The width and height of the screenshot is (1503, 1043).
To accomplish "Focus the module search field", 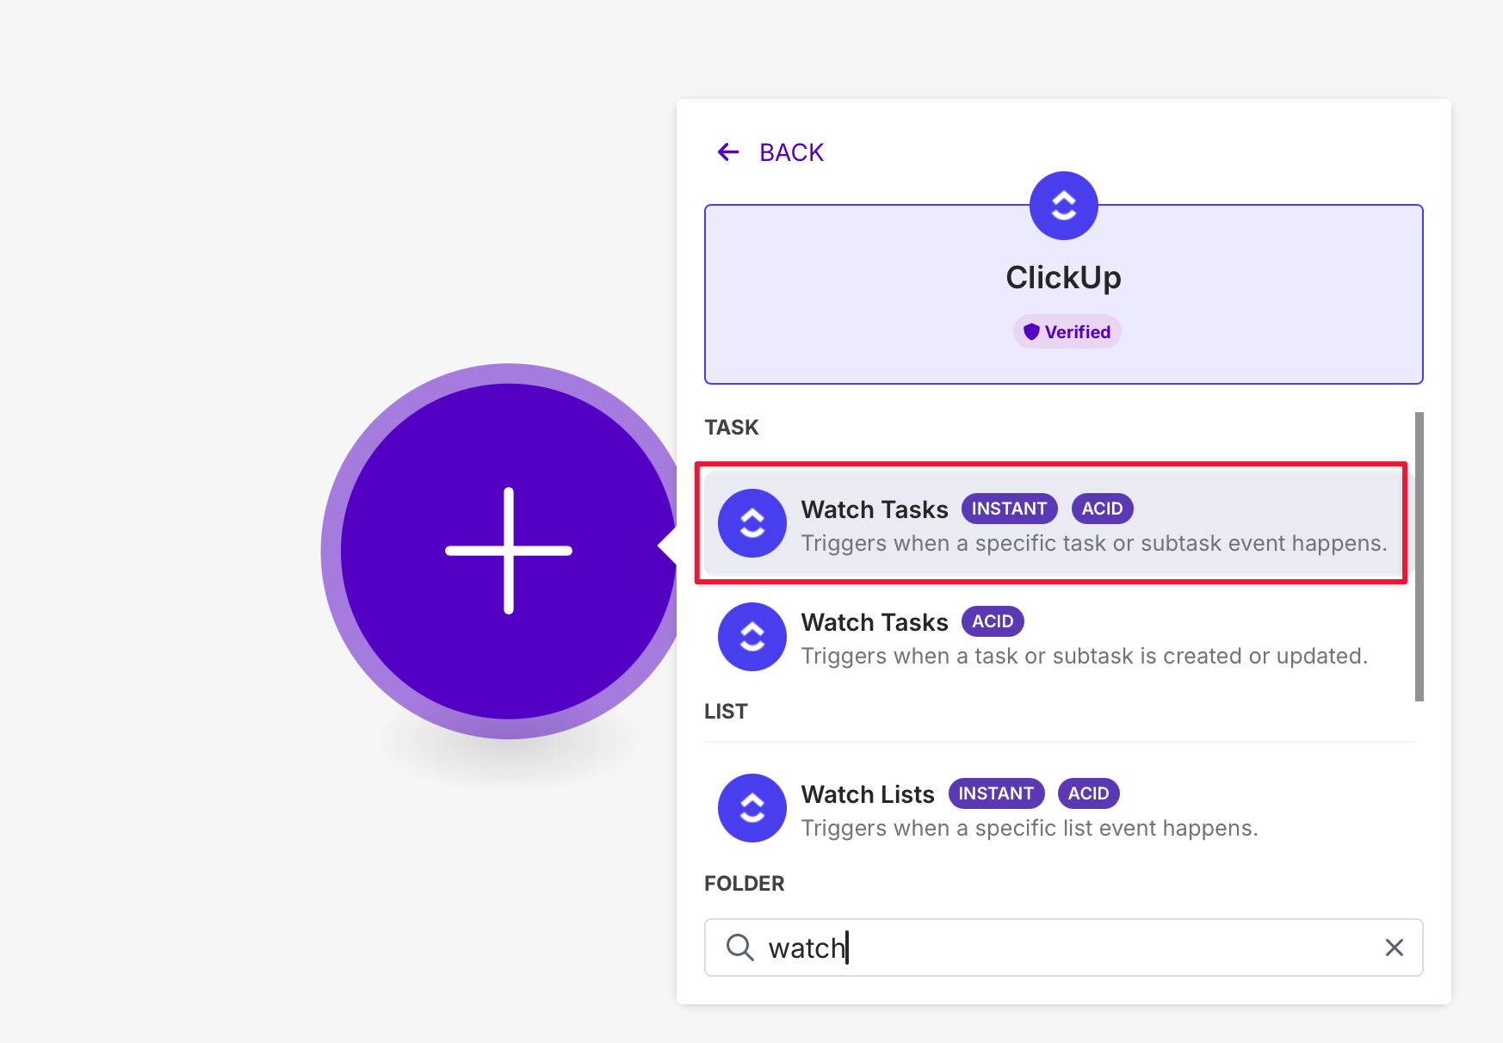I will (1063, 947).
